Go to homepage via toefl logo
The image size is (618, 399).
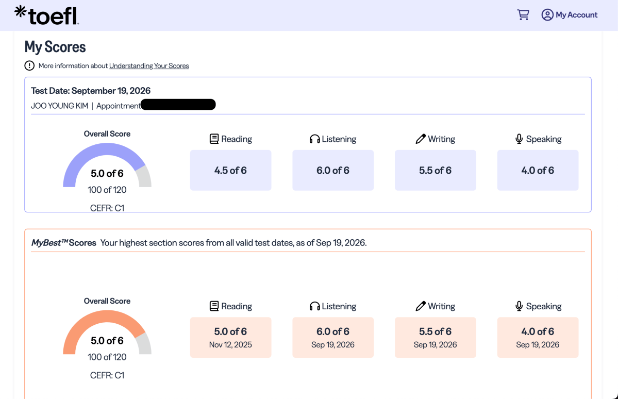[x=46, y=15]
